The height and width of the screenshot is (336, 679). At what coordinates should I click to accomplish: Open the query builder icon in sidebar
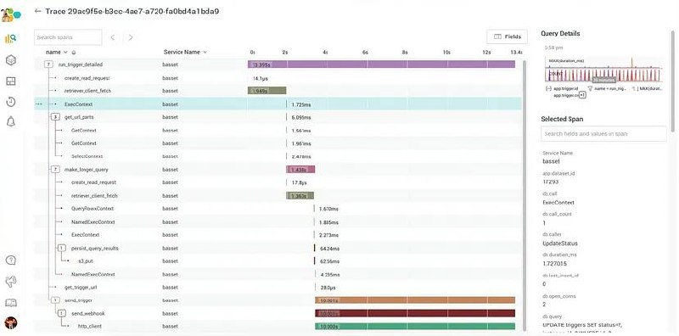tap(11, 38)
